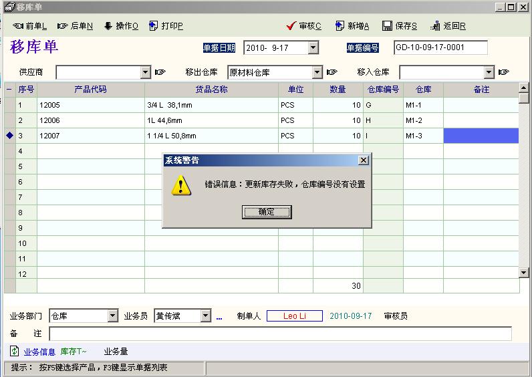Click the 库存T~ tab link
The width and height of the screenshot is (532, 377).
point(74,352)
